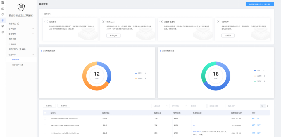281x137 pixels.
Task: Click 续订 for the 2022-10-22 row
Action: [x=254, y=133]
